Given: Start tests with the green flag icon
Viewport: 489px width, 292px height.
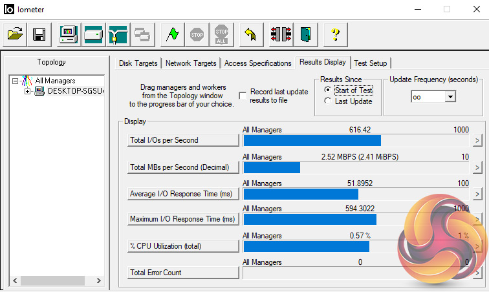Looking at the screenshot, I should point(171,34).
